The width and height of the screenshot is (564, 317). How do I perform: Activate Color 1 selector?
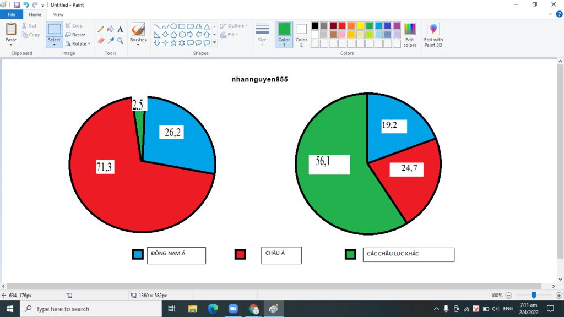point(284,35)
